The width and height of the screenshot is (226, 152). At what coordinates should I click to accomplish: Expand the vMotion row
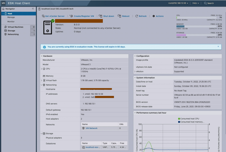click(x=135, y=71)
